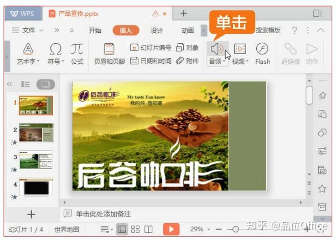The height and width of the screenshot is (240, 336).
Task: Adjust the zoom slider handle
Action: (x=236, y=229)
